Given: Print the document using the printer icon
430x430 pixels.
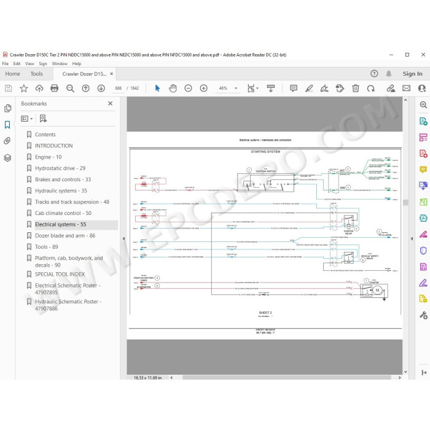Looking at the screenshot, I should tap(55, 88).
